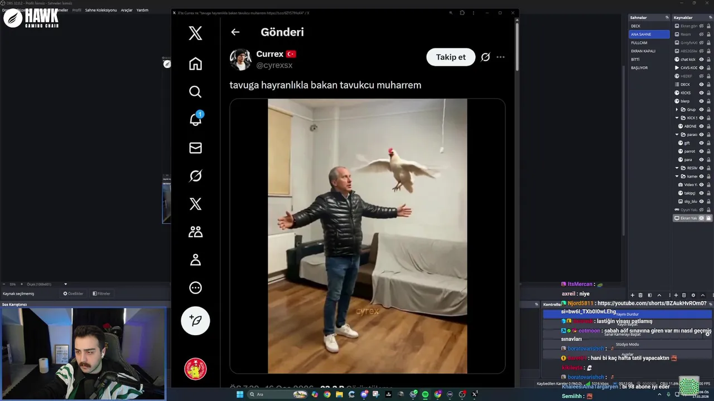Expand the Grup folder in sources
The image size is (714, 401).
(677, 110)
